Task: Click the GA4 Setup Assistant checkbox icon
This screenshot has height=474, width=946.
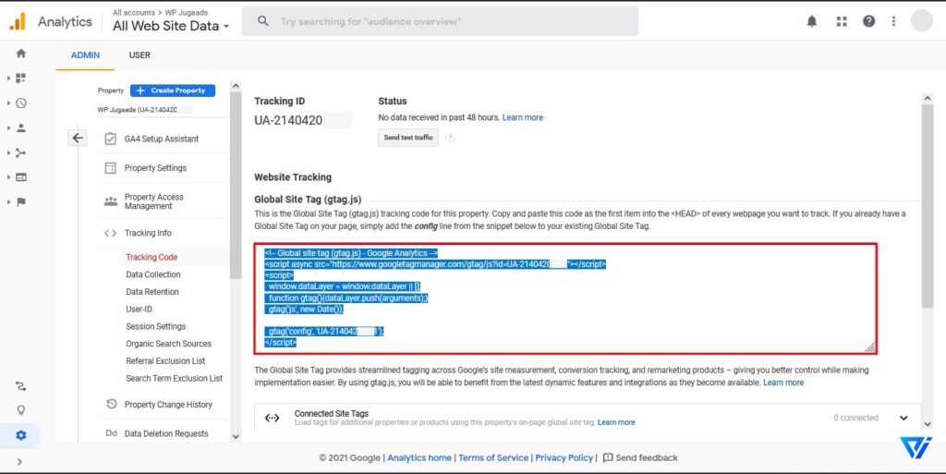Action: (x=111, y=139)
